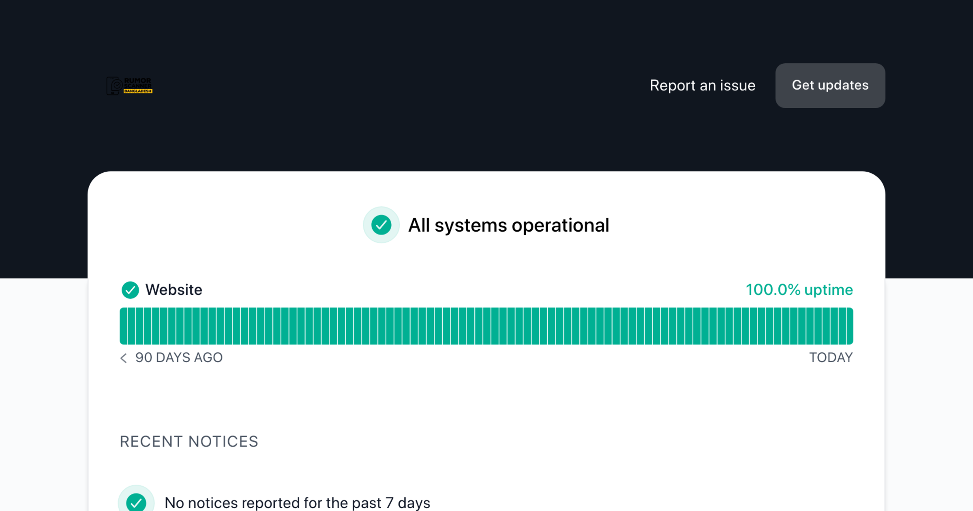Click check icon beside No notices reported
This screenshot has width=973, height=511.
coord(136,502)
